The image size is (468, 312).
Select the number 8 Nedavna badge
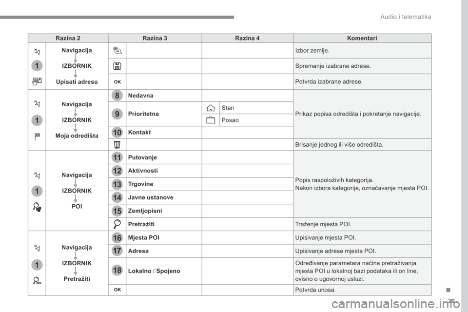[117, 96]
